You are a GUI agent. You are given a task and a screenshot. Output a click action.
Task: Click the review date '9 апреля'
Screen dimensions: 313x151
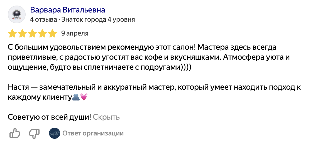pos(75,33)
